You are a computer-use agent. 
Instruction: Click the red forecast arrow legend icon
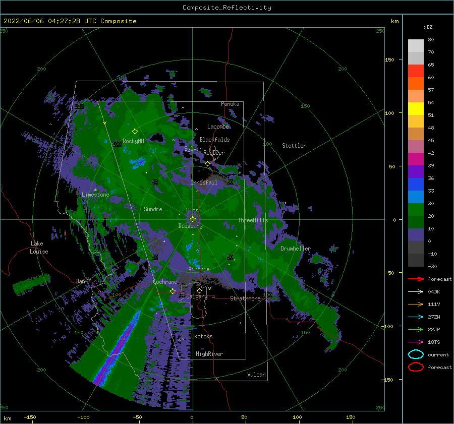[x=416, y=279]
